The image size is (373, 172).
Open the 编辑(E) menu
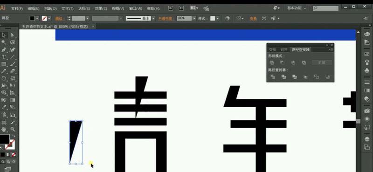(33, 8)
